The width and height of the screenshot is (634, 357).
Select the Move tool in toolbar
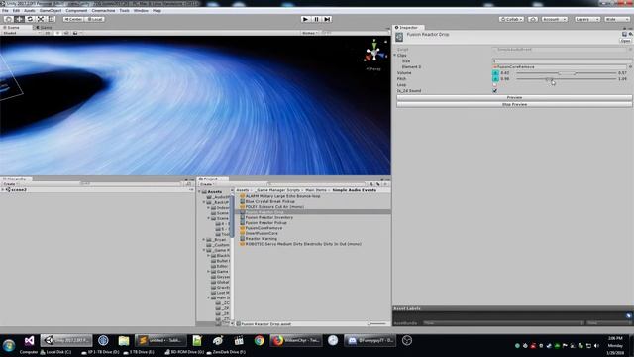point(19,19)
